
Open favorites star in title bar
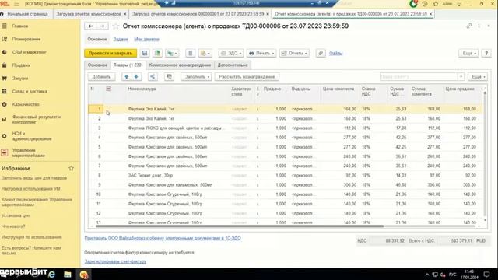[x=436, y=4]
